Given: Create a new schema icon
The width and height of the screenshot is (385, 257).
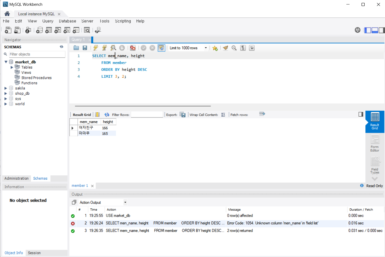Looking at the screenshot, I should pos(39,30).
